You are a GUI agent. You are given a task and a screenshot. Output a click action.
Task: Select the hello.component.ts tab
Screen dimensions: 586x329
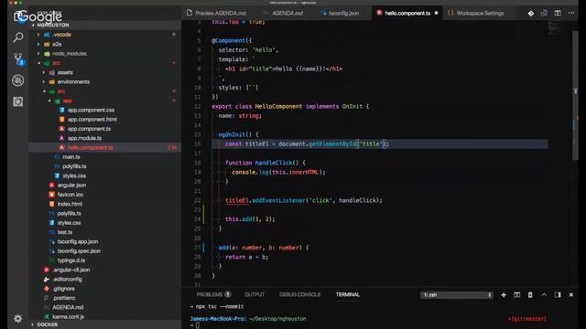407,13
